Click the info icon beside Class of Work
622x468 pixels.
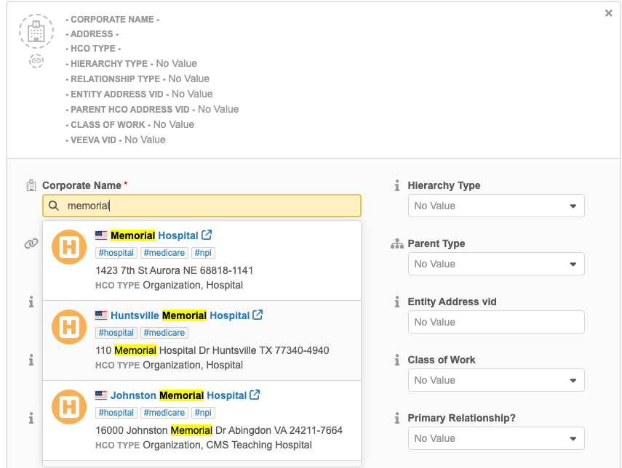tap(397, 360)
